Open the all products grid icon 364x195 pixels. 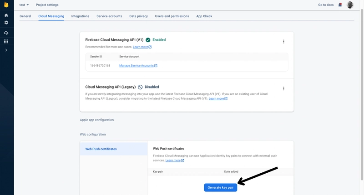[x=6, y=41]
